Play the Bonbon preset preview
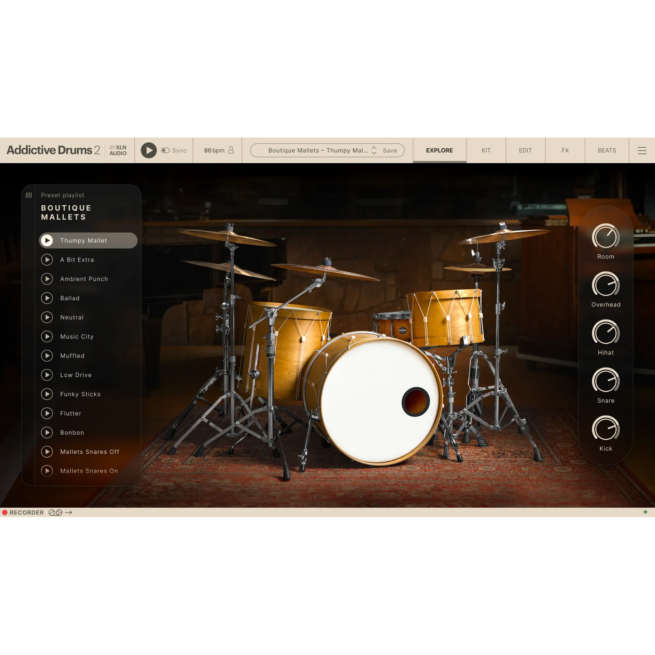The width and height of the screenshot is (655, 655). (x=47, y=432)
